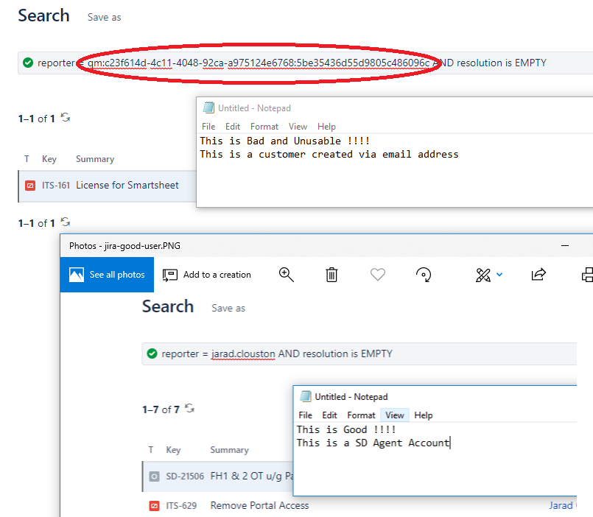
Task: Click Notepad app icon in lower Notepad title
Action: click(x=306, y=396)
